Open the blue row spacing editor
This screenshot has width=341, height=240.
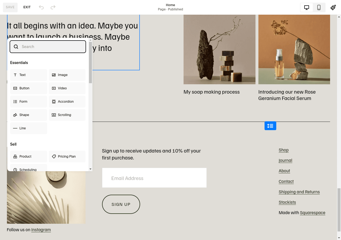tap(270, 126)
